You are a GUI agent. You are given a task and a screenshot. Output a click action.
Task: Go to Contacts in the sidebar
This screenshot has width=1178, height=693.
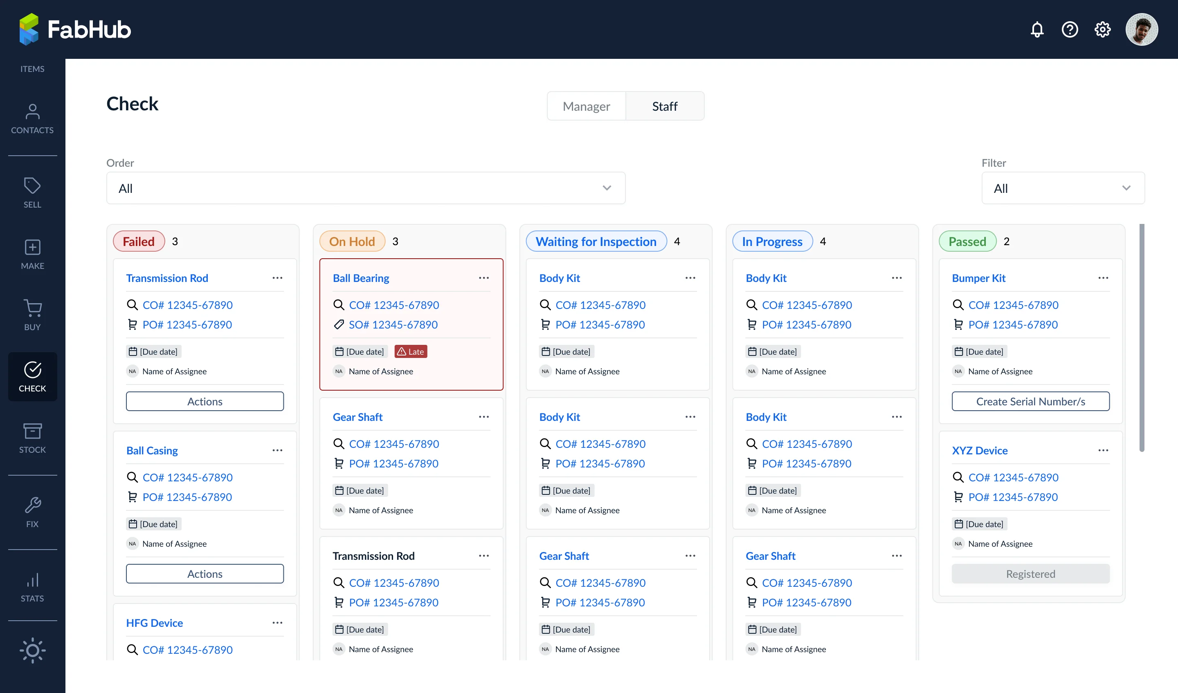(x=32, y=119)
